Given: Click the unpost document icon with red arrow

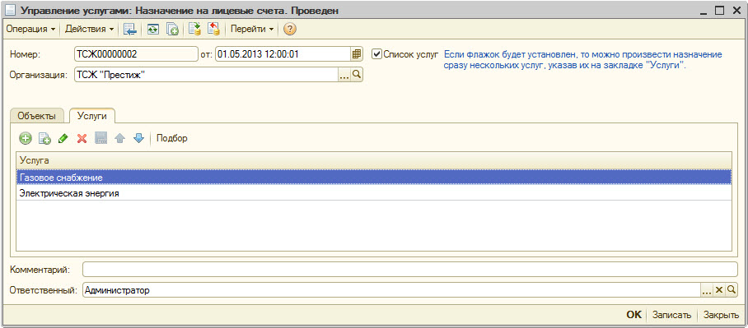Looking at the screenshot, I should (x=213, y=29).
